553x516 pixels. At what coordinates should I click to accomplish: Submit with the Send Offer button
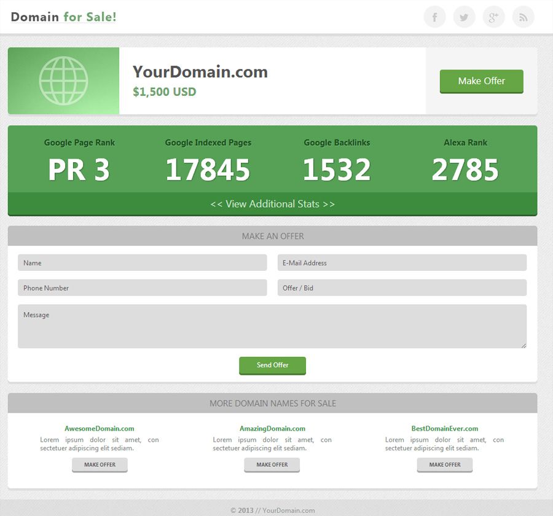click(273, 365)
